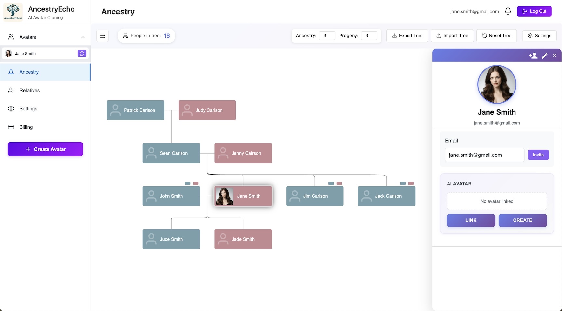Open the add relative icon in Jane's panel
The height and width of the screenshot is (311, 562).
(x=533, y=56)
